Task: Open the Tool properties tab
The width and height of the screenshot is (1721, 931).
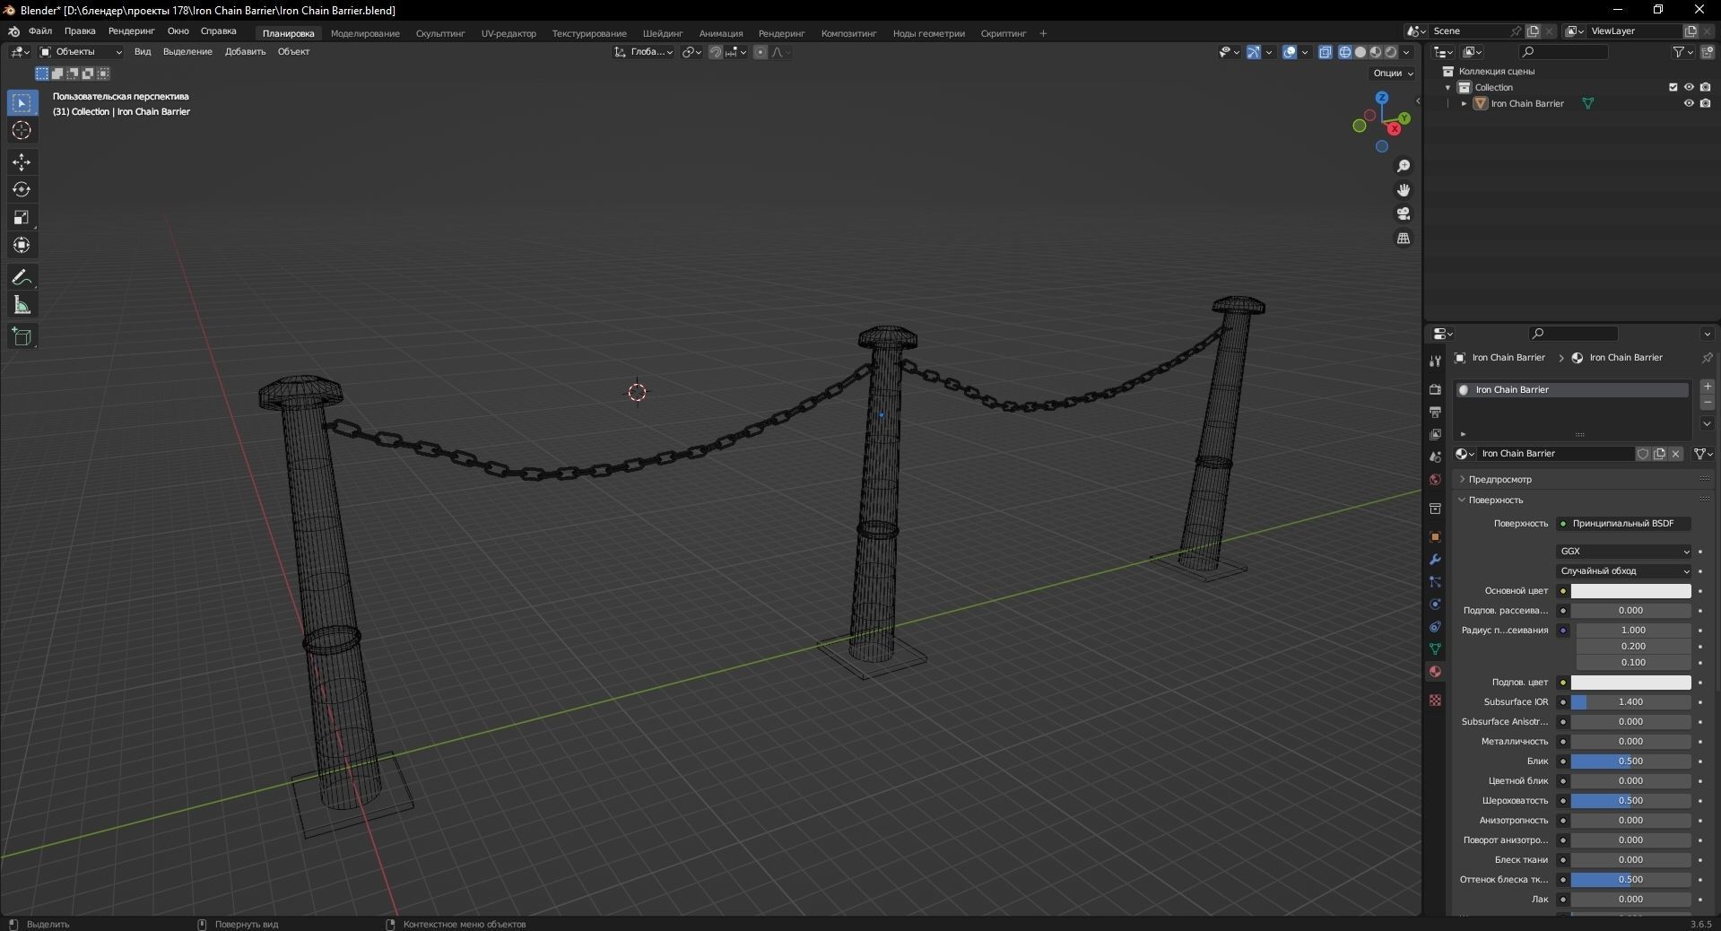Action: coord(1435,361)
